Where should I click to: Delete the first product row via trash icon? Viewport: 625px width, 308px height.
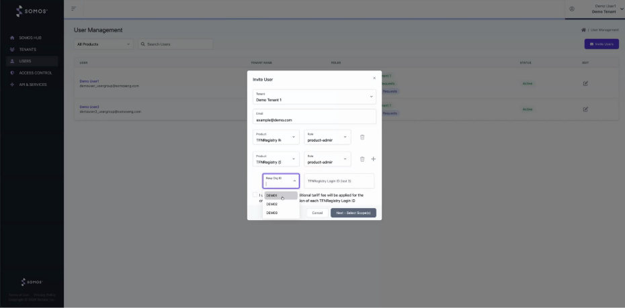362,138
